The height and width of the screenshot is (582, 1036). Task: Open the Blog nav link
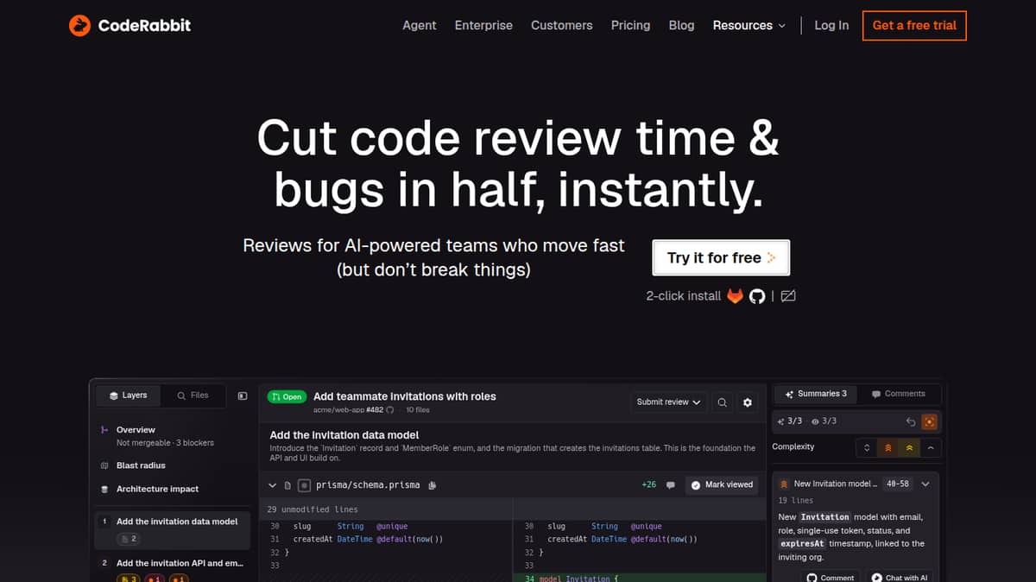(x=681, y=26)
